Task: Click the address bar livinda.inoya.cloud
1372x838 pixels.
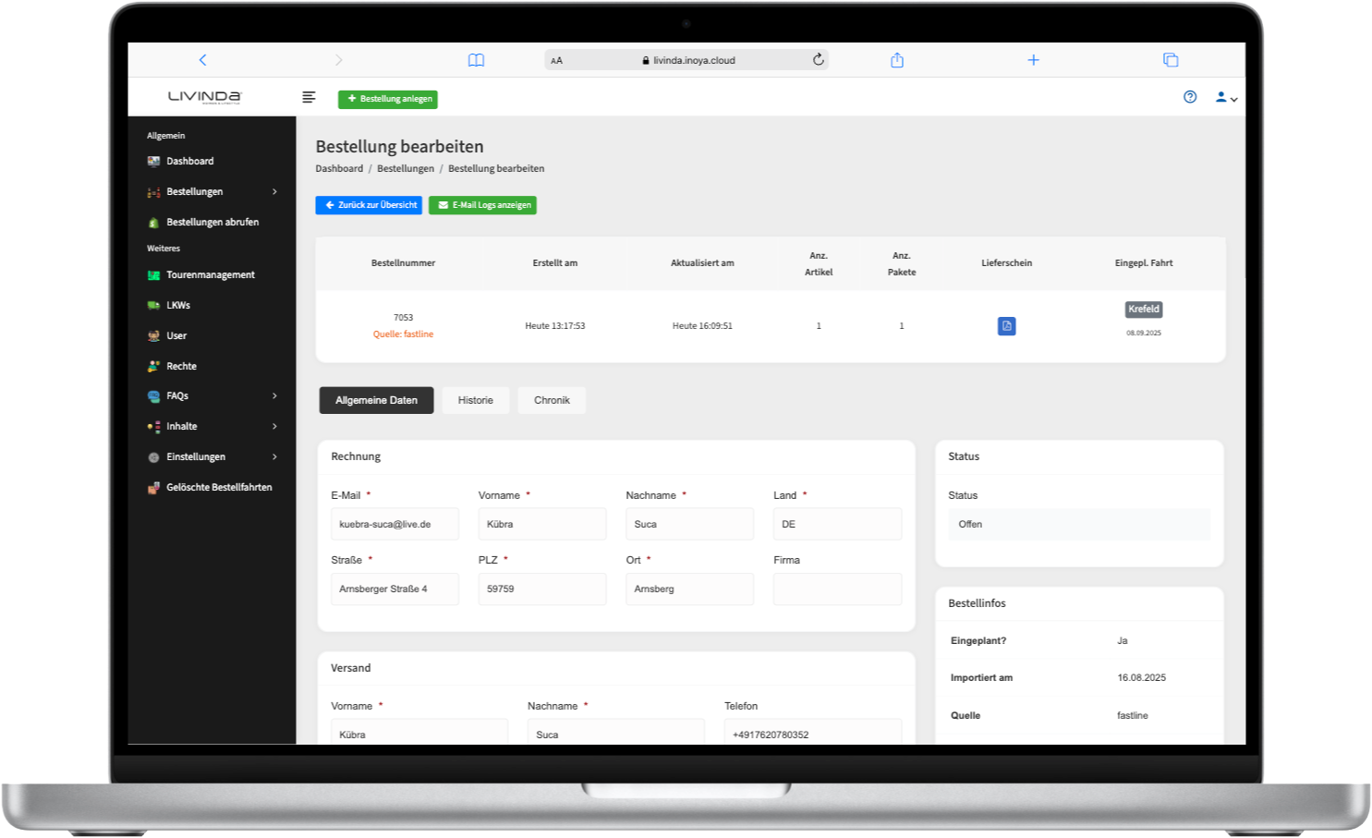Action: [x=686, y=60]
